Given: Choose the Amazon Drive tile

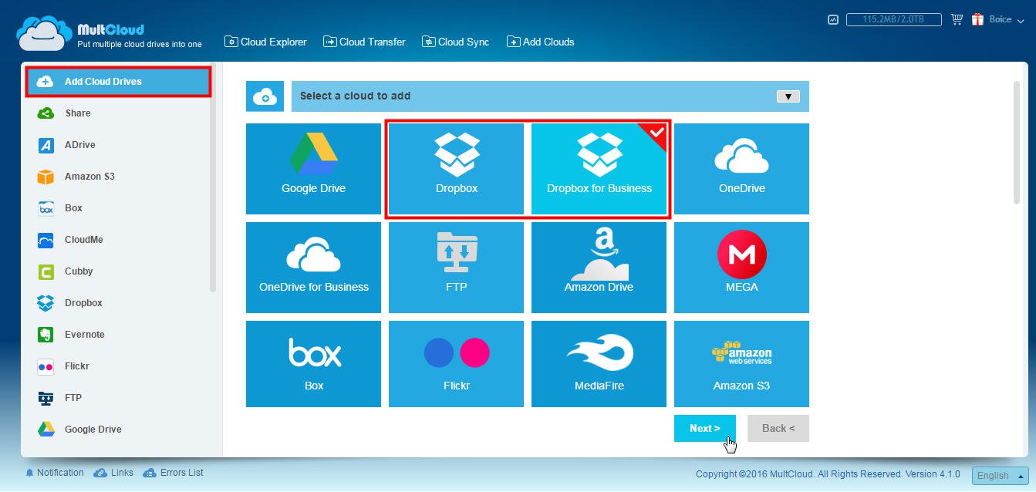Looking at the screenshot, I should click(x=599, y=268).
